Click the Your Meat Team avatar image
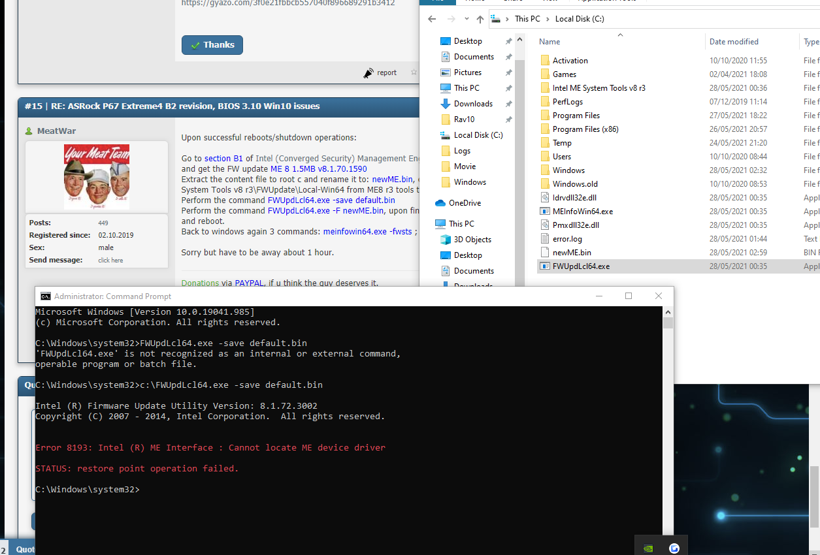This screenshot has height=555, width=820. [x=96, y=177]
